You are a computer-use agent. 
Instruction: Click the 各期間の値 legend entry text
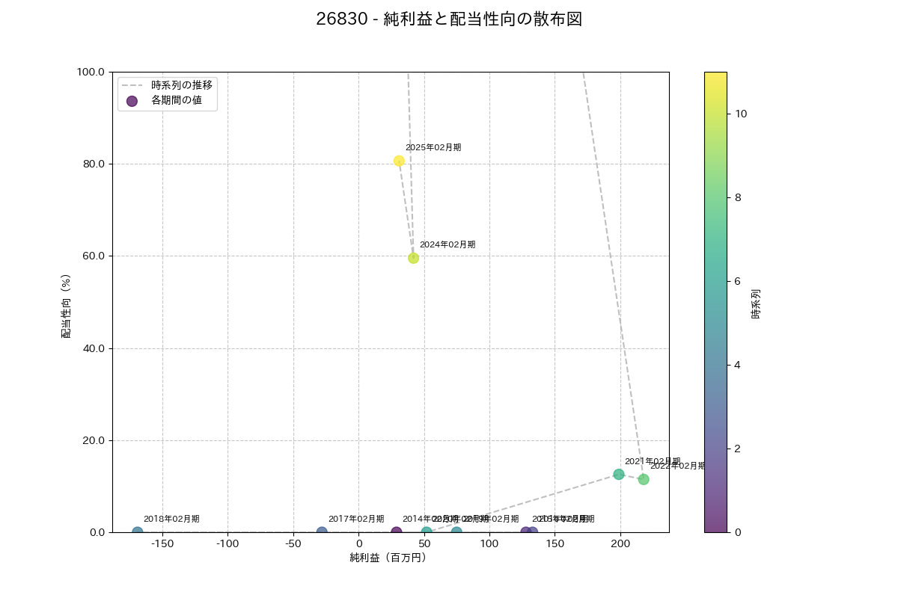(177, 100)
